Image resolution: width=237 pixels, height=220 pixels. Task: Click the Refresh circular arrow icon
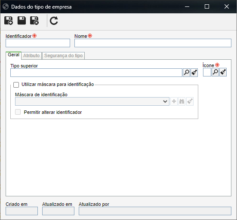click(x=54, y=21)
